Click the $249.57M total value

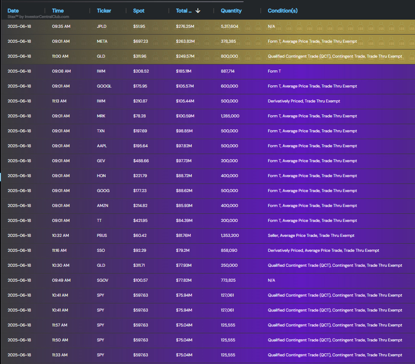point(185,56)
